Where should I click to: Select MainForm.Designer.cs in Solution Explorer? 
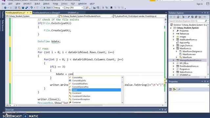192,51
